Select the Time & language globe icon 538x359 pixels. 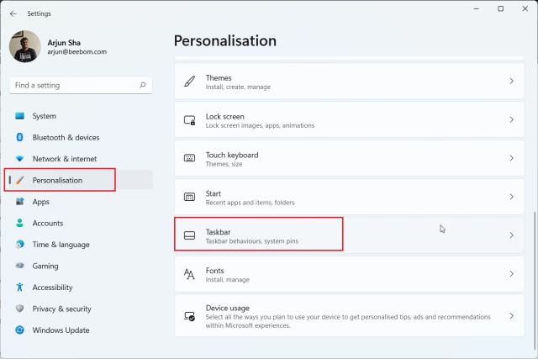click(x=20, y=245)
